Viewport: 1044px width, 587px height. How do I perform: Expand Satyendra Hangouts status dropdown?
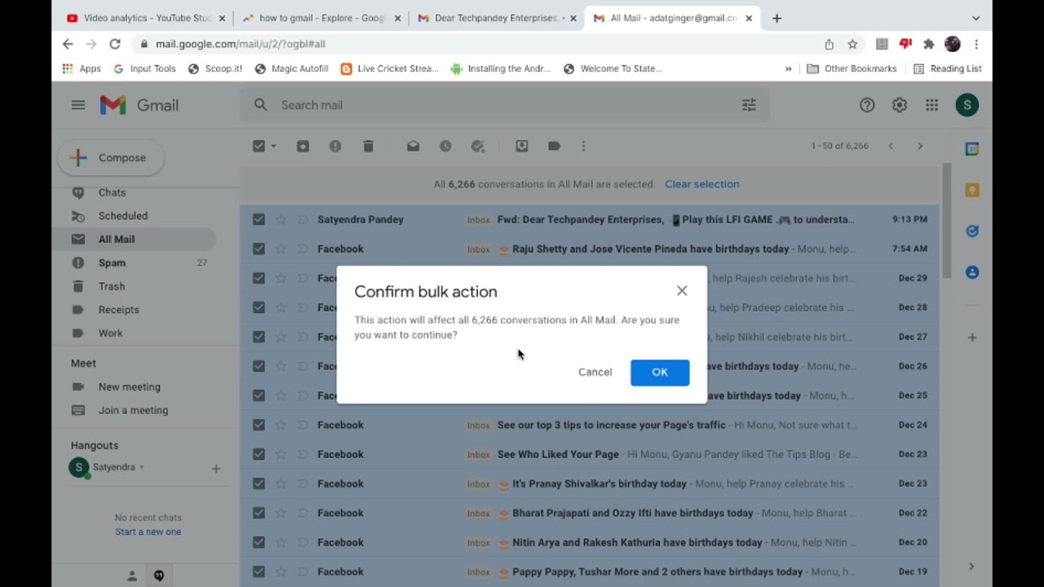click(x=141, y=467)
